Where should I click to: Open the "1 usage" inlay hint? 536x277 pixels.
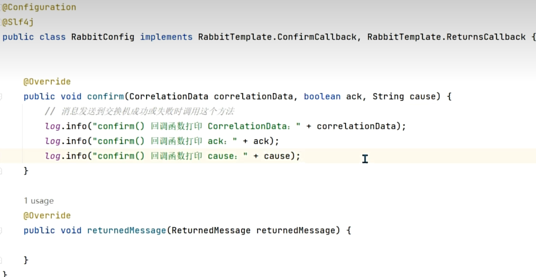(38, 201)
